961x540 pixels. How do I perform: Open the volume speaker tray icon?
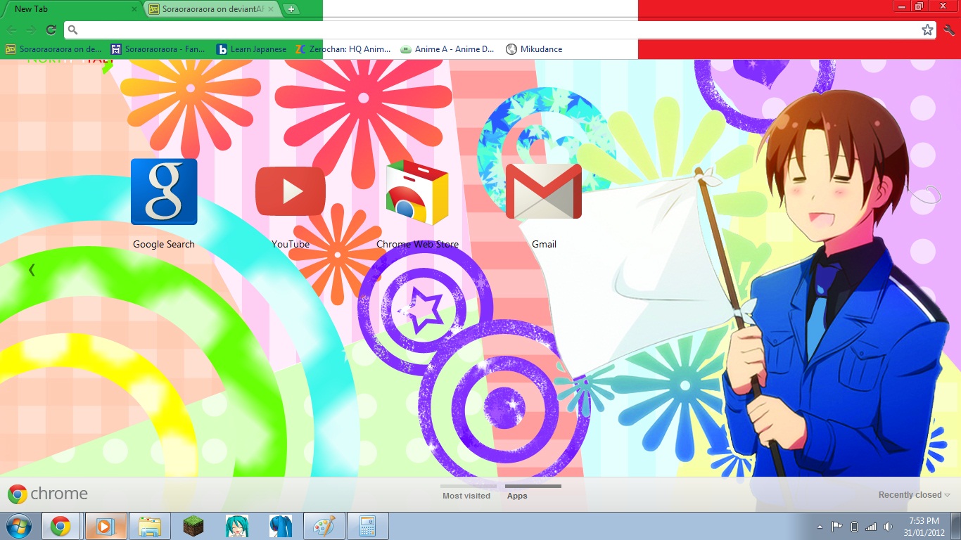point(888,527)
